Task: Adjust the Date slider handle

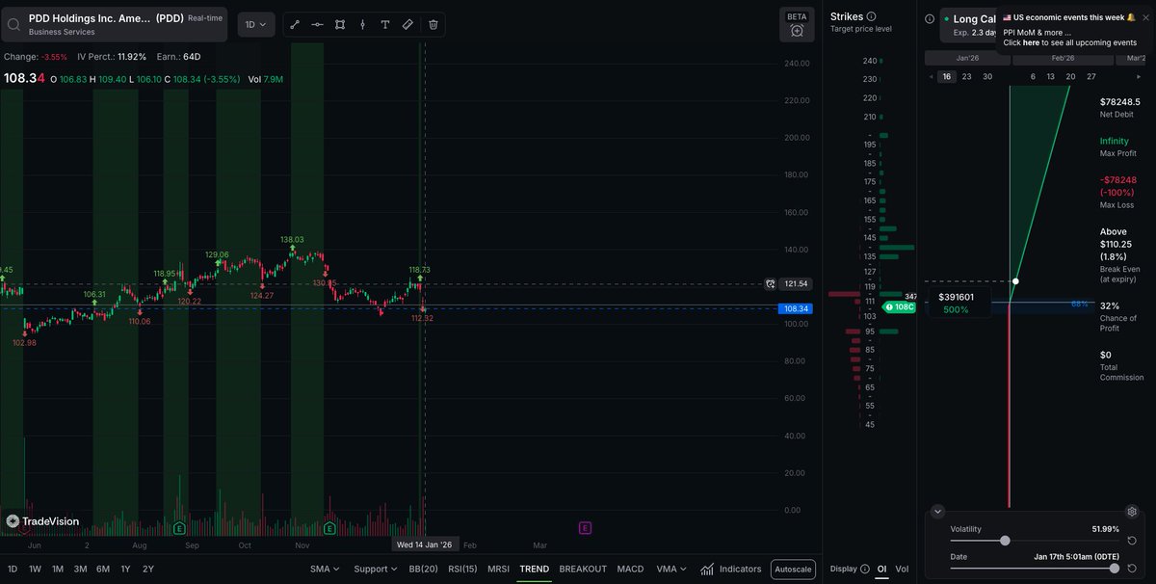Action: tap(1115, 568)
